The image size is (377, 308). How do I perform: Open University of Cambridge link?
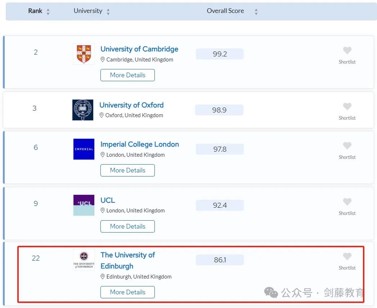139,49
